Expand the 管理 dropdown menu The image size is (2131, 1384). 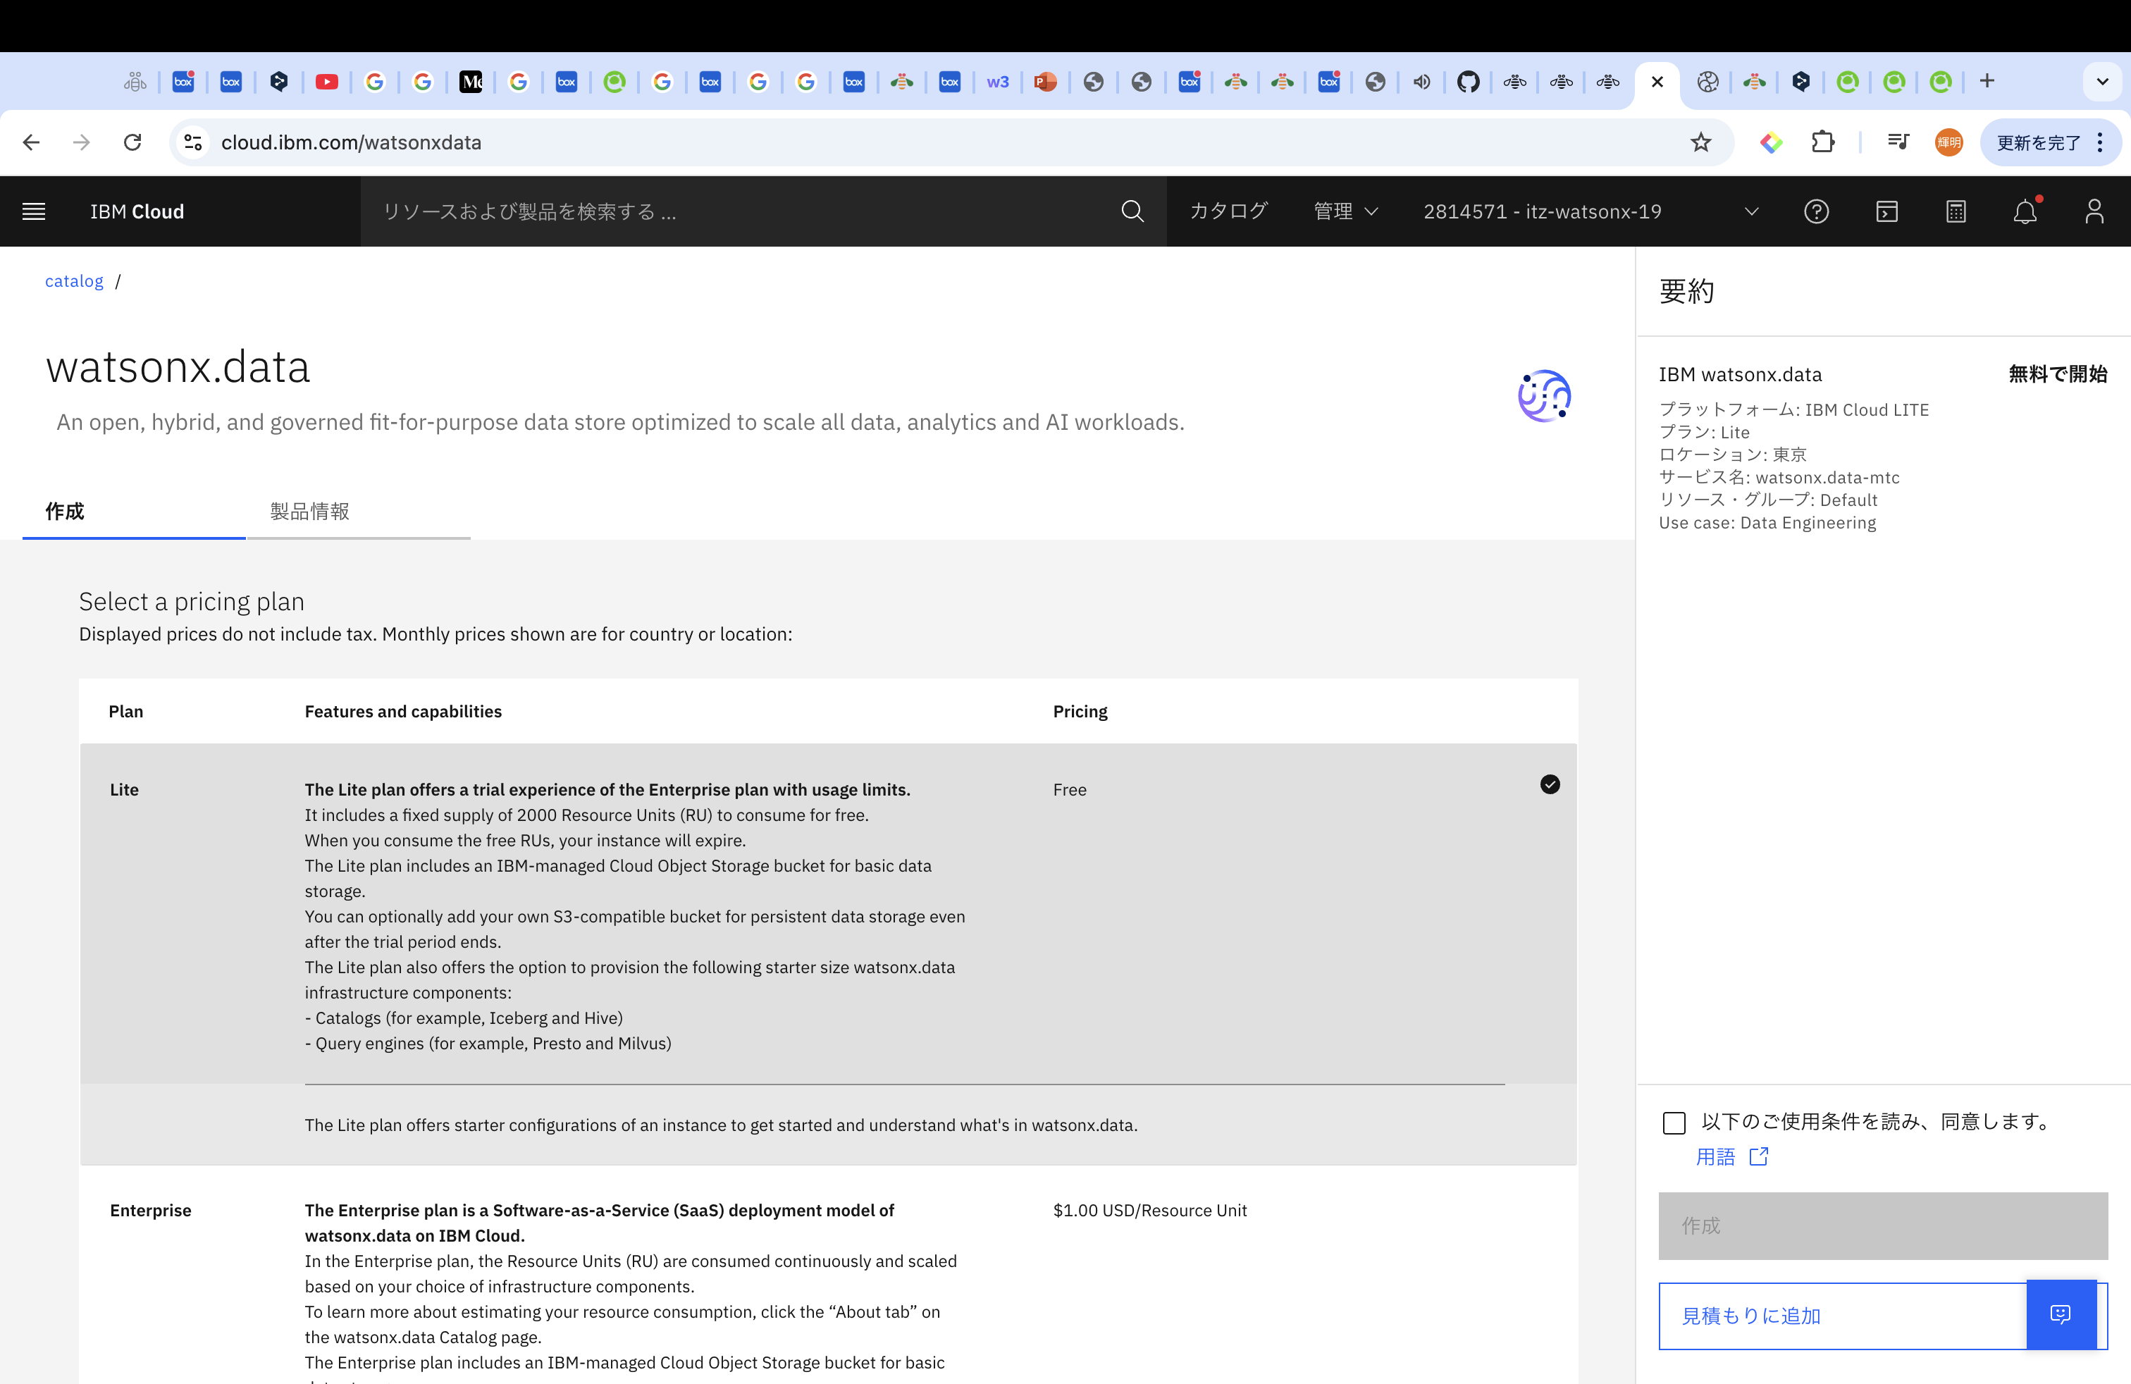(1345, 211)
